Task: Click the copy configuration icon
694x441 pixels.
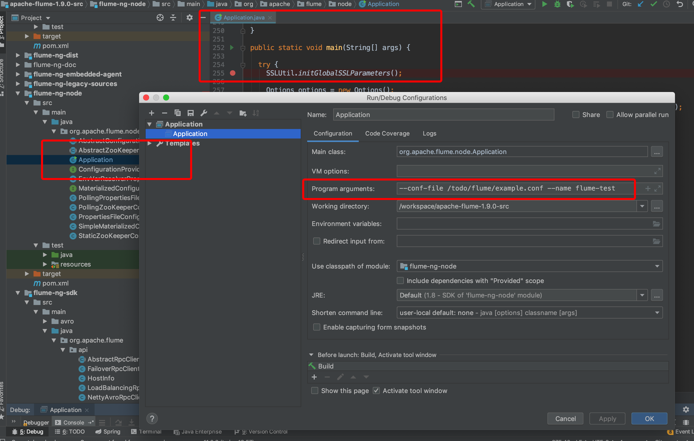Action: coord(178,113)
